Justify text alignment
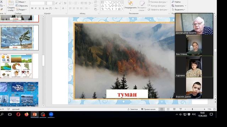 click(81, 8)
